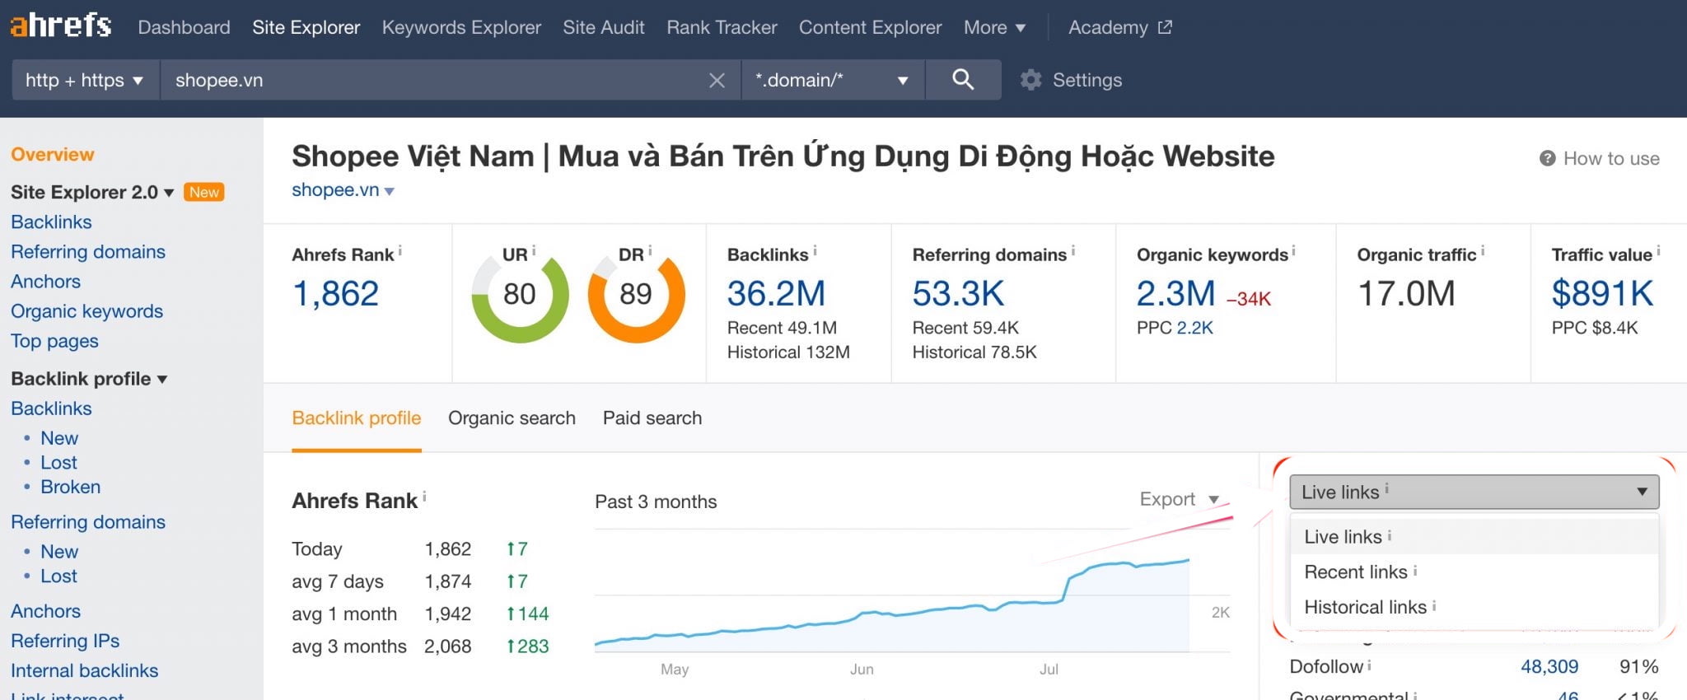Viewport: 1687px width, 700px height.
Task: Click the 48,309 Dofollow count
Action: click(1549, 666)
